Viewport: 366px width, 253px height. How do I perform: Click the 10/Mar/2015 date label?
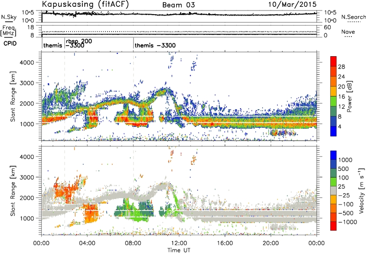(292, 4)
